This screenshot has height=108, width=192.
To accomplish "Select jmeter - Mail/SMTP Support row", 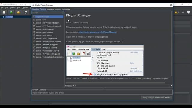I will click(48, 45).
